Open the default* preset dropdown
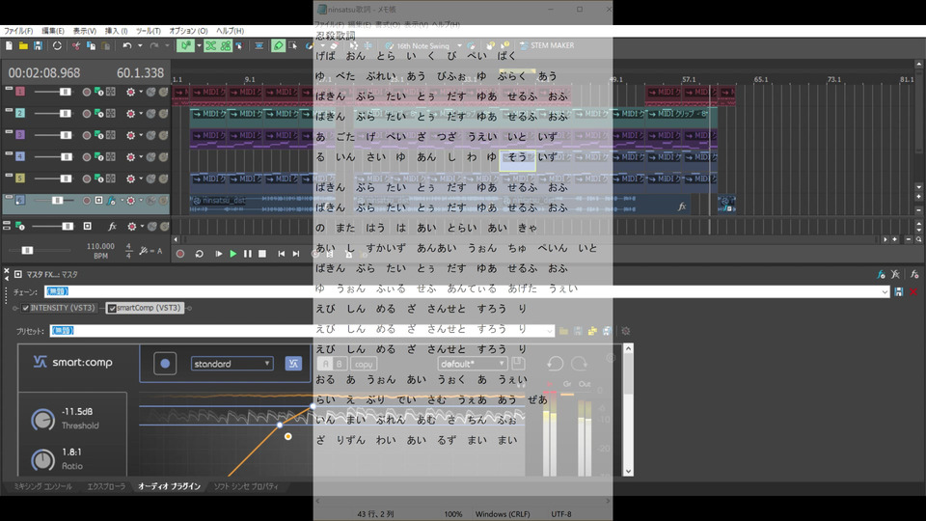926x521 pixels. tap(473, 364)
